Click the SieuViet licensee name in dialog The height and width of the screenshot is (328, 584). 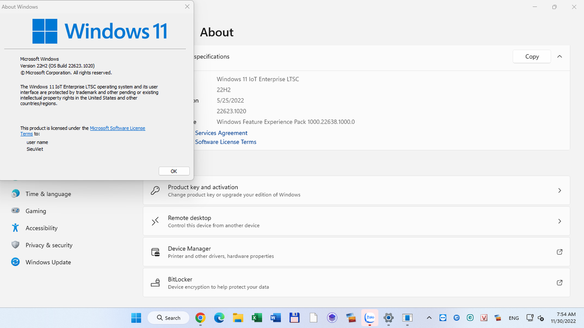click(35, 149)
